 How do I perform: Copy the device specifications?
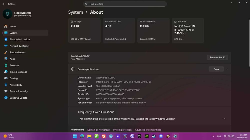point(216,69)
